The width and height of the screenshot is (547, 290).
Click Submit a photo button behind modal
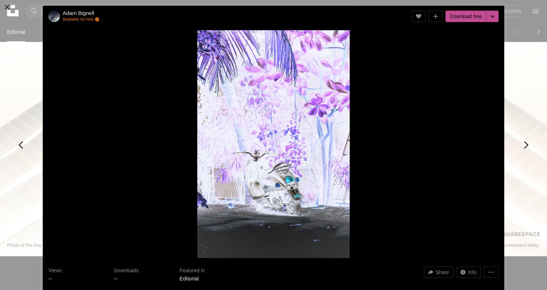[x=515, y=11]
